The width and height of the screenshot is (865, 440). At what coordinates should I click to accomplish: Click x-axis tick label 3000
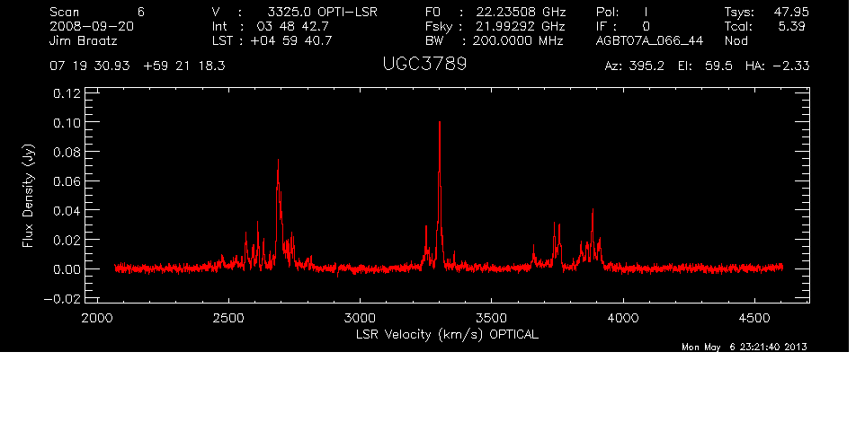[x=361, y=318]
